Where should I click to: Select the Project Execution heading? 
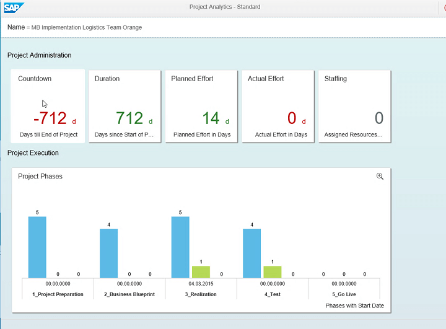(x=33, y=153)
